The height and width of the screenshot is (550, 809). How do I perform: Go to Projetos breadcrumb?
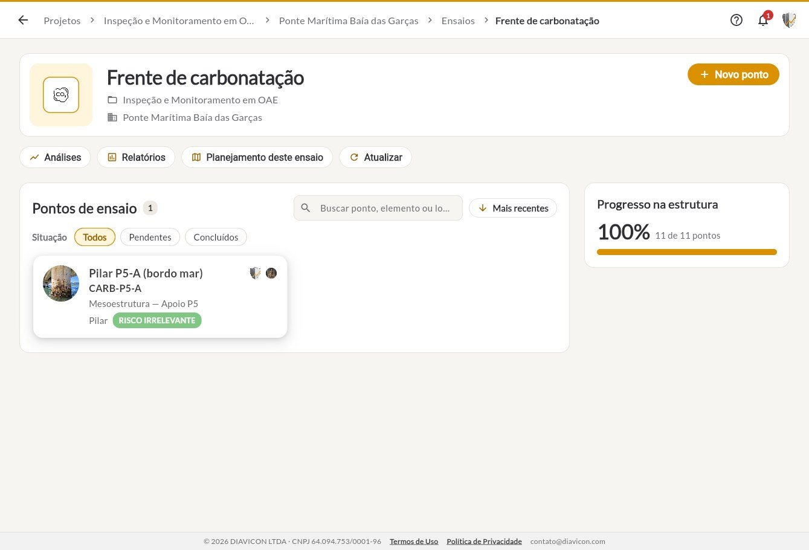point(62,21)
